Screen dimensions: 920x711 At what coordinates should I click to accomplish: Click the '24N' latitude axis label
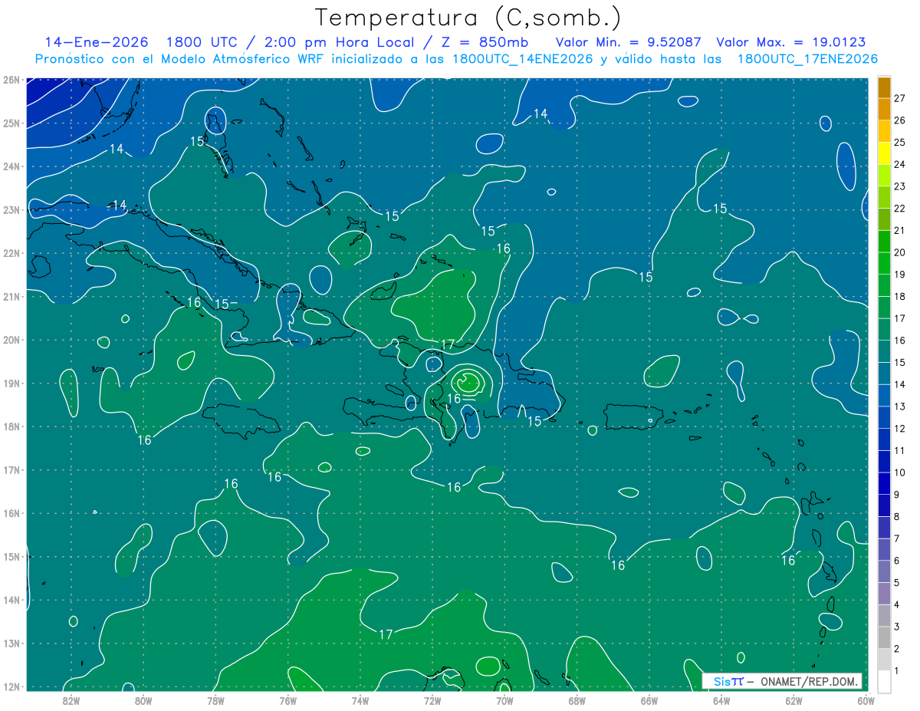pyautogui.click(x=11, y=166)
